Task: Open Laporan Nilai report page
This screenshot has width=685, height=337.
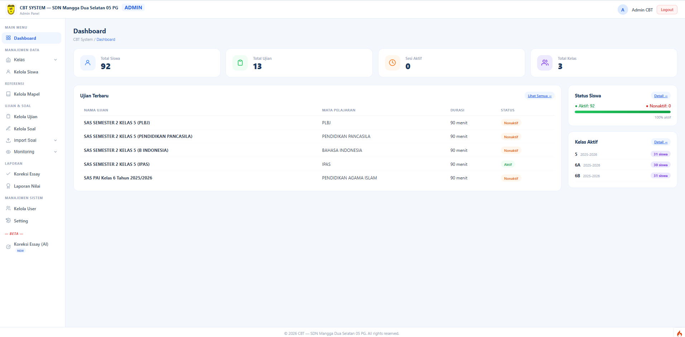Action: [x=32, y=186]
